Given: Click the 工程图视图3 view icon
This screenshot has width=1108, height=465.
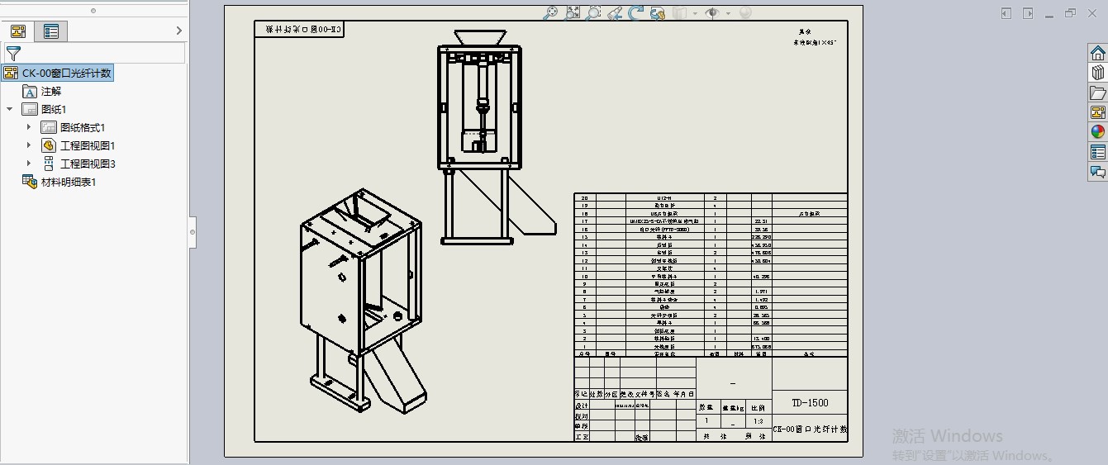Looking at the screenshot, I should pyautogui.click(x=48, y=164).
